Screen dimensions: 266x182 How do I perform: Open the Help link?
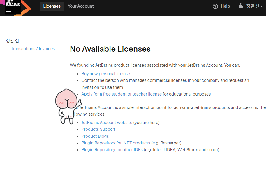225,6
